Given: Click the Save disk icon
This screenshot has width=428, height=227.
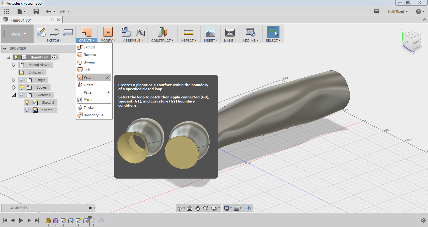Looking at the screenshot, I should coord(36,12).
